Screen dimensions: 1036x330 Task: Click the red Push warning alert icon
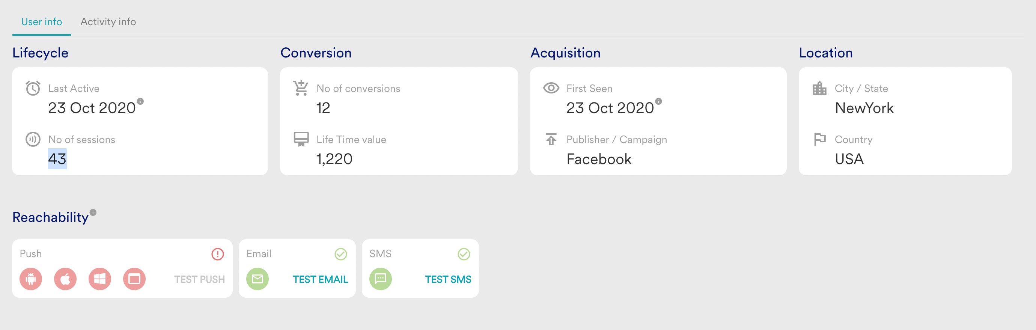tap(218, 254)
